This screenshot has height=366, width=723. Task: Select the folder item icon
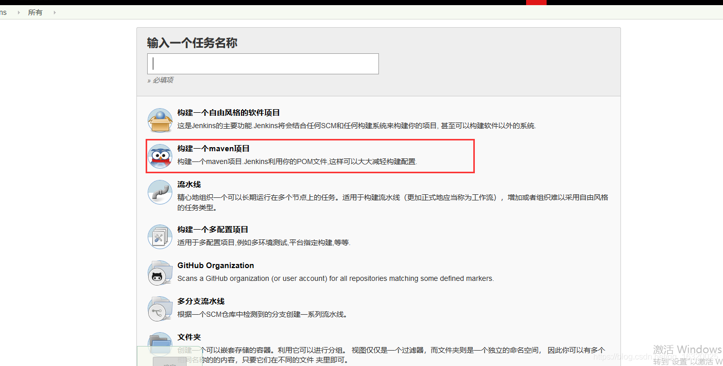pos(160,344)
